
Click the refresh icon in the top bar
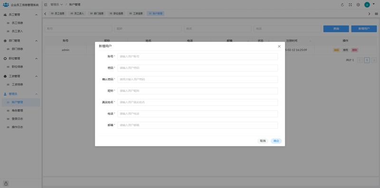(342, 5)
